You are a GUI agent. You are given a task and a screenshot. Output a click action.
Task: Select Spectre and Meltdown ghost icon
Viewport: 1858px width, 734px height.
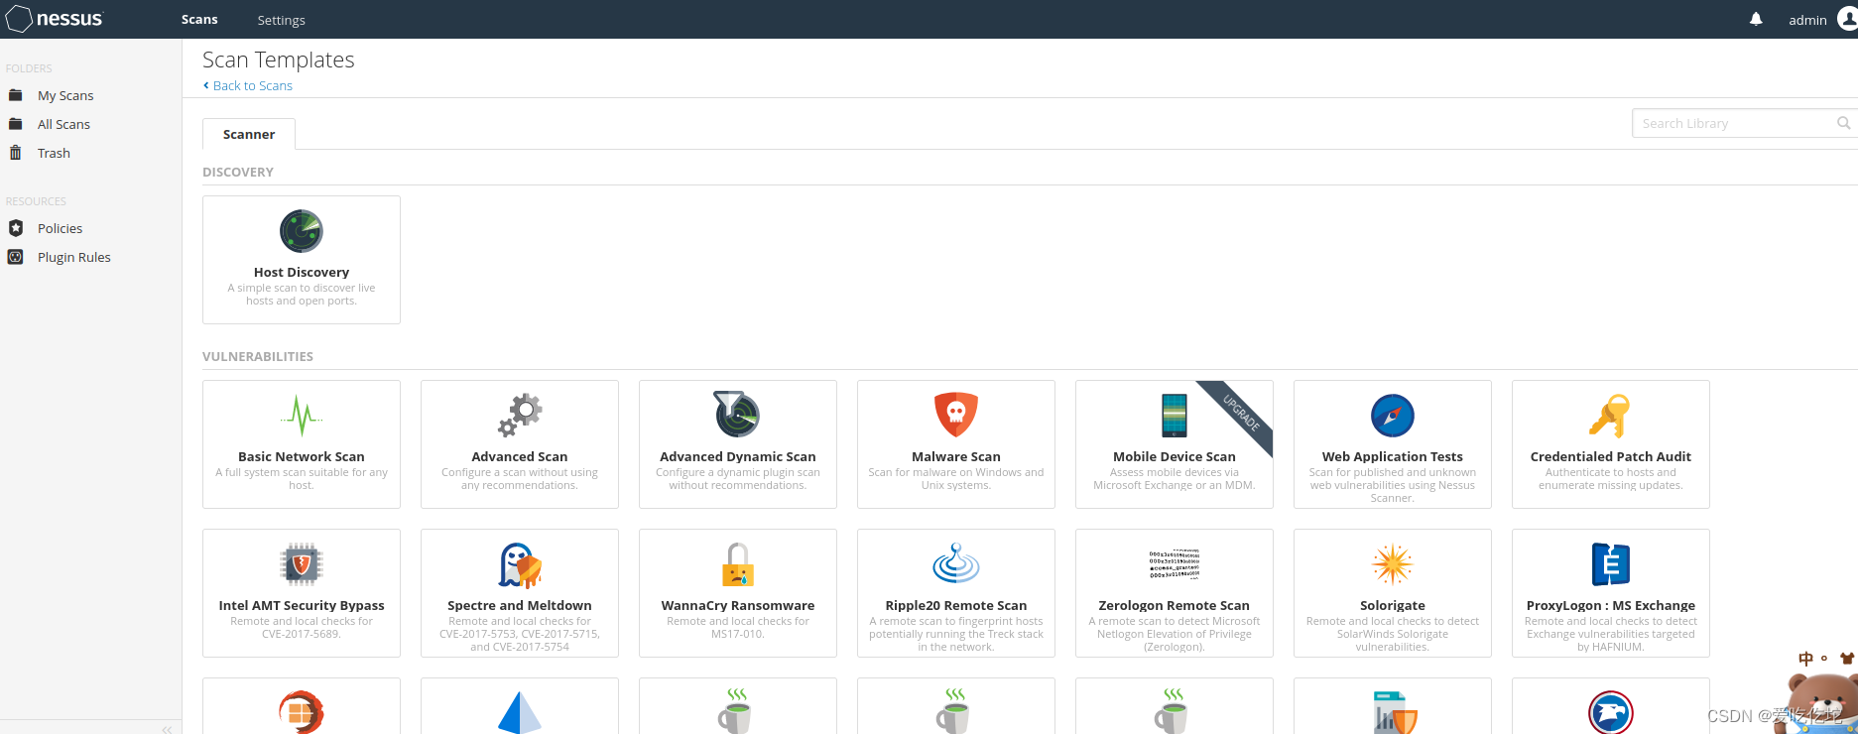coord(520,564)
